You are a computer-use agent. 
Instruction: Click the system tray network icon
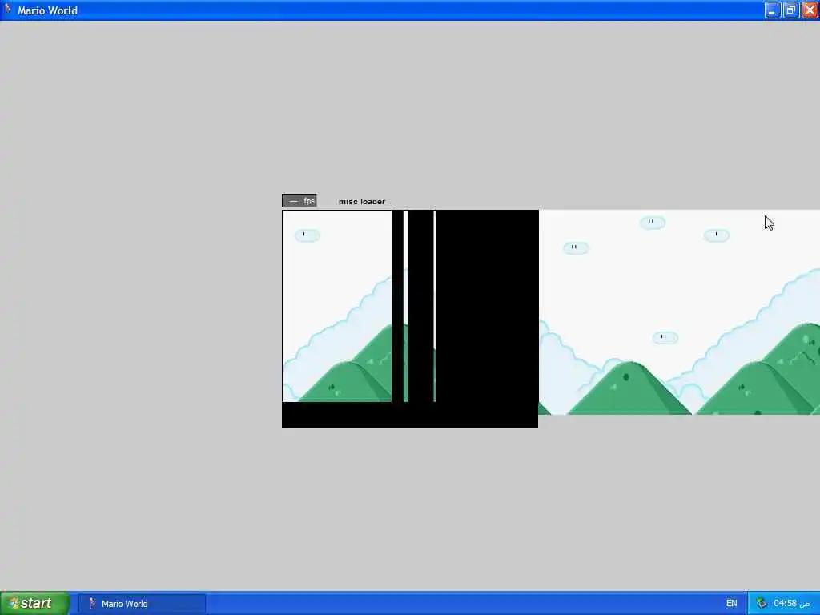pyautogui.click(x=762, y=604)
